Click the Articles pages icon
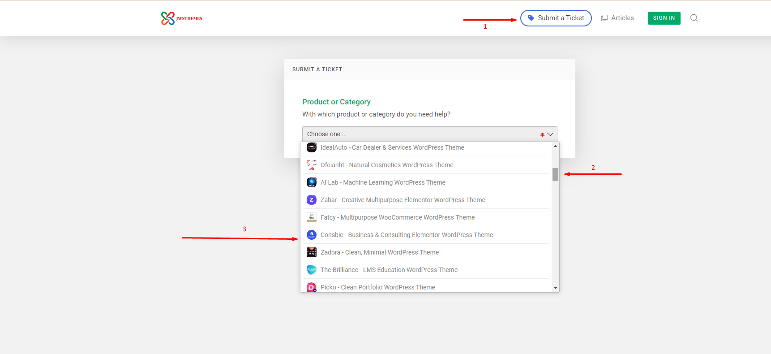The height and width of the screenshot is (354, 771). tap(604, 18)
